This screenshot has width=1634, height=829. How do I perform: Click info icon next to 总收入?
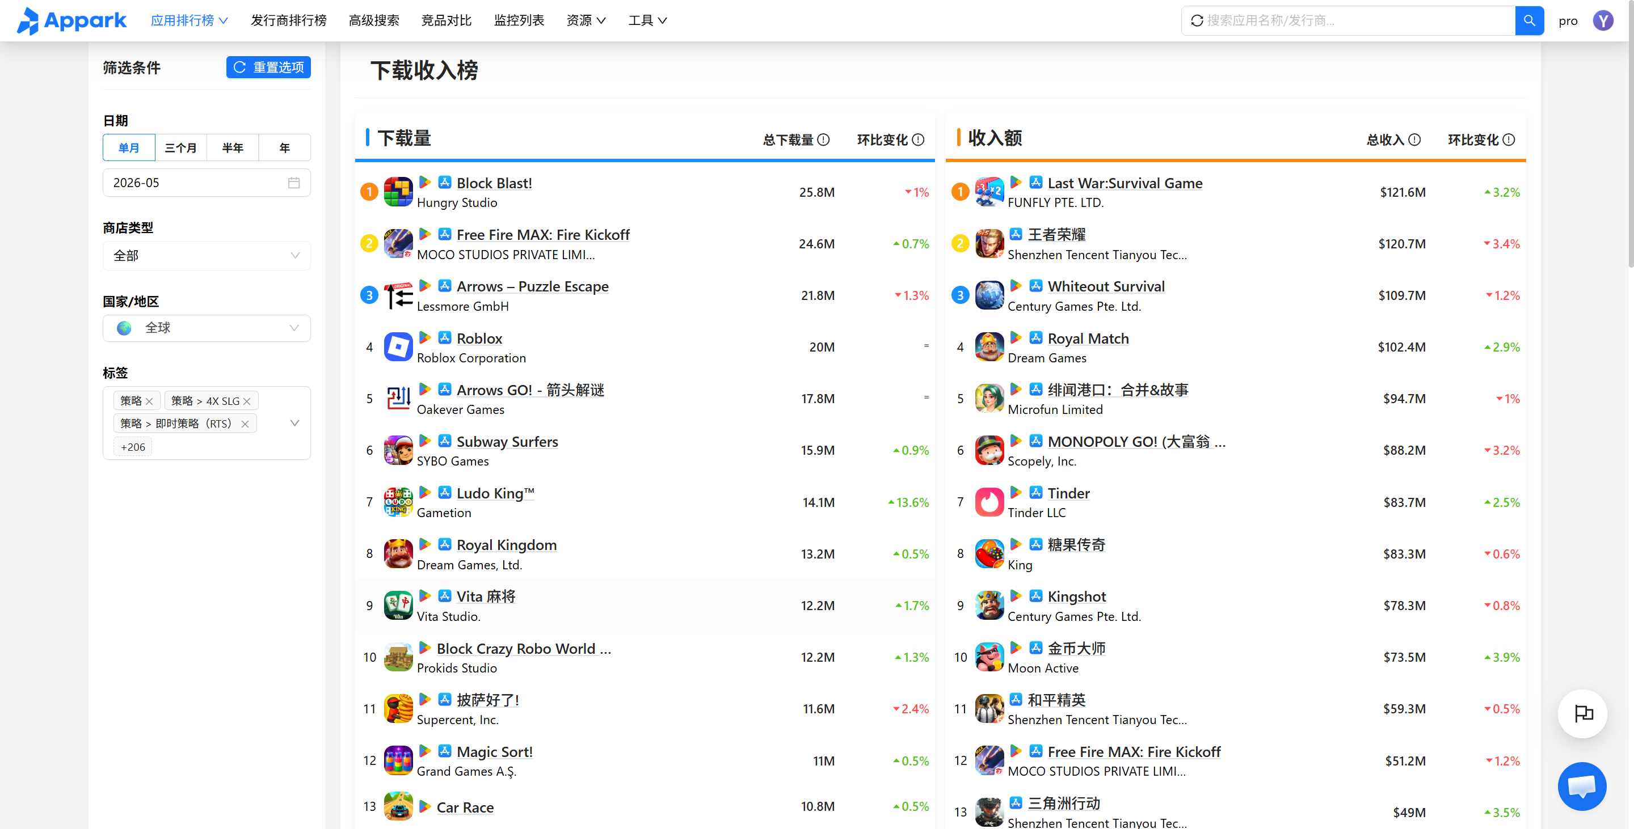(x=1414, y=139)
